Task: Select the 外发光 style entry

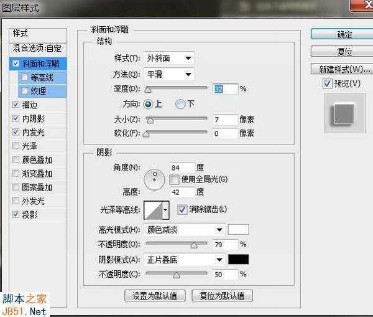Action: point(32,201)
